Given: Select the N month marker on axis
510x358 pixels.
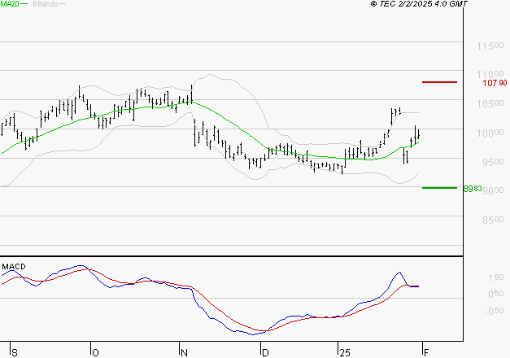Looking at the screenshot, I should 184,352.
